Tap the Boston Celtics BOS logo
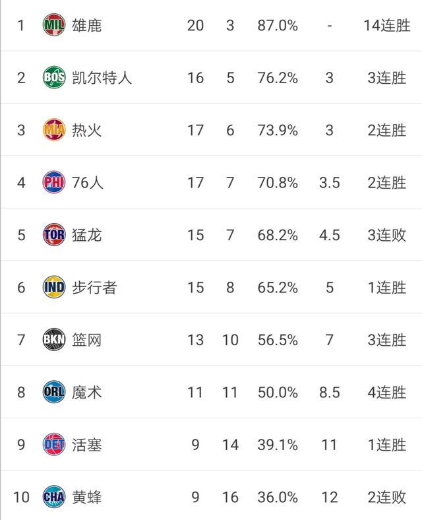Screen dimensions: 422x520 [54, 77]
